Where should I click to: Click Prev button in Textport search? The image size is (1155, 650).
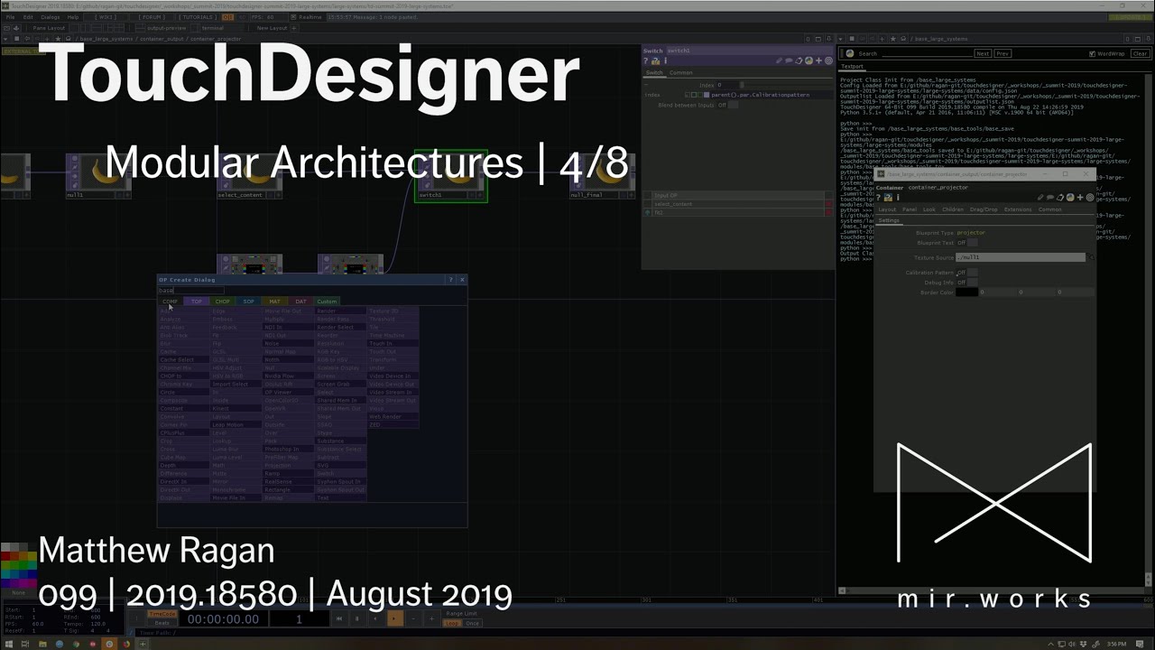click(1003, 53)
